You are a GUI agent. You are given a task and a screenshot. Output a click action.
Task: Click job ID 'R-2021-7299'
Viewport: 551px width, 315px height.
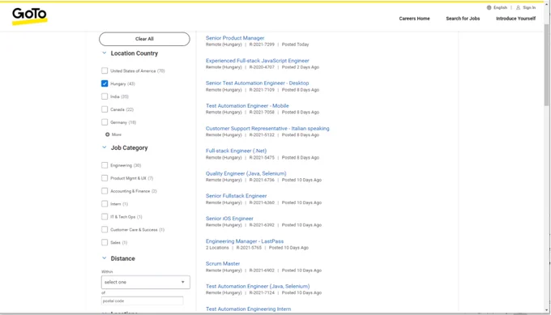[262, 45]
